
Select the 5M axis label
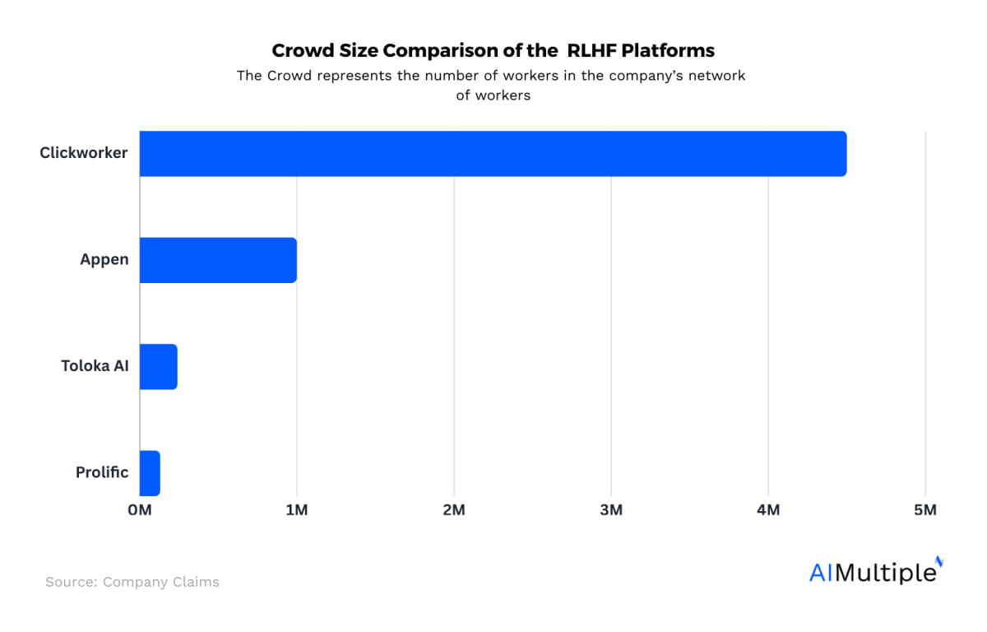click(x=925, y=509)
